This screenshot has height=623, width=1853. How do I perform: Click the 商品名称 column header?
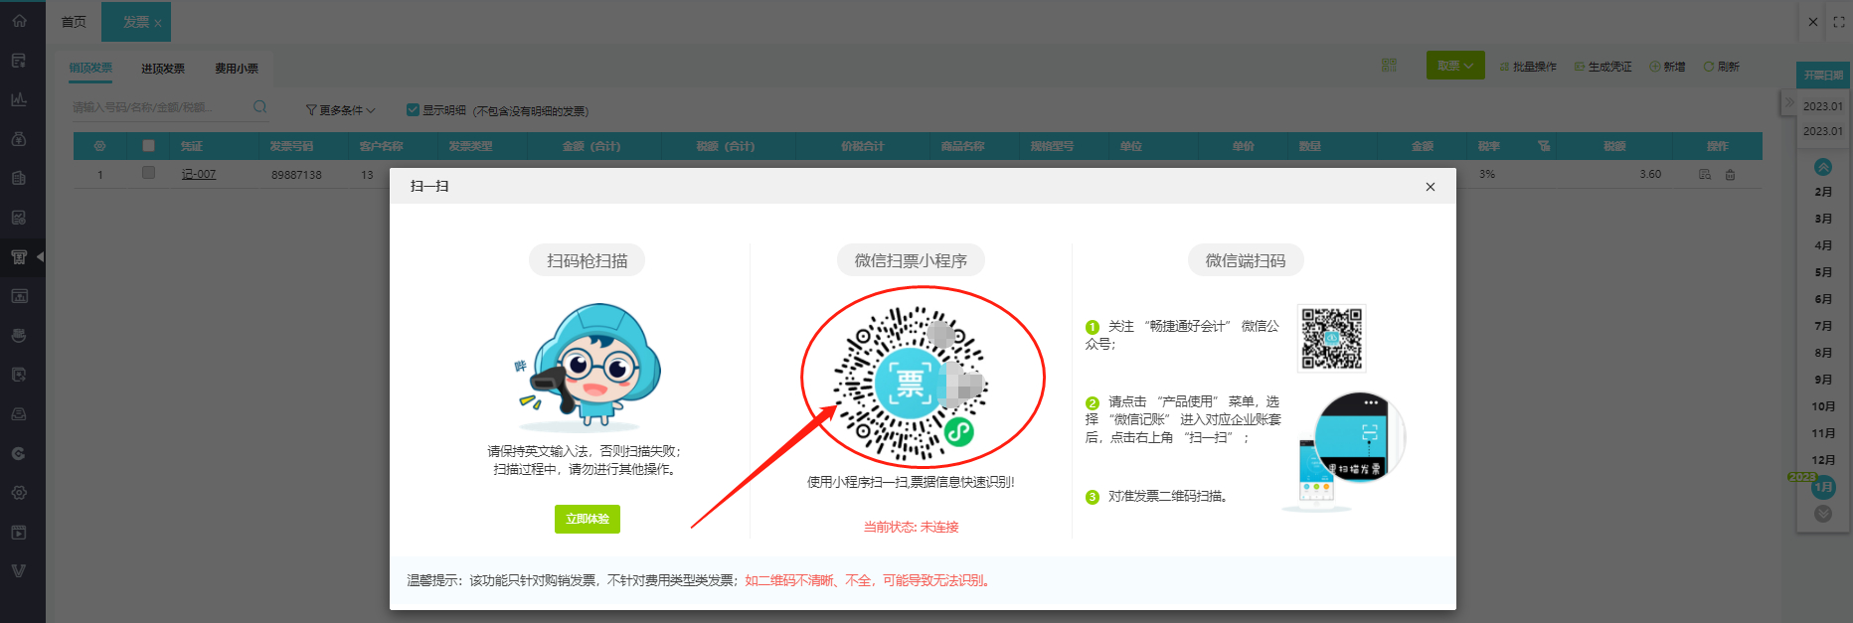962,146
